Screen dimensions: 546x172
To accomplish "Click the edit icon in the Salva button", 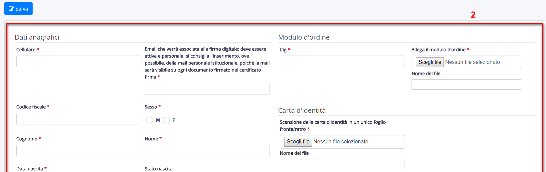I will (11, 9).
